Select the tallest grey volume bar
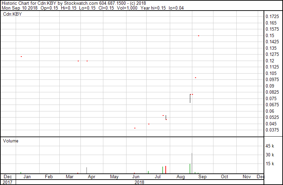 pos(192,163)
